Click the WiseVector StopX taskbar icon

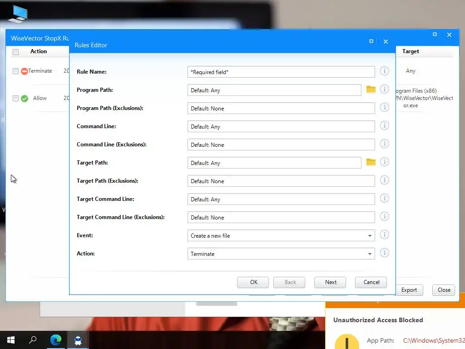pos(78,340)
